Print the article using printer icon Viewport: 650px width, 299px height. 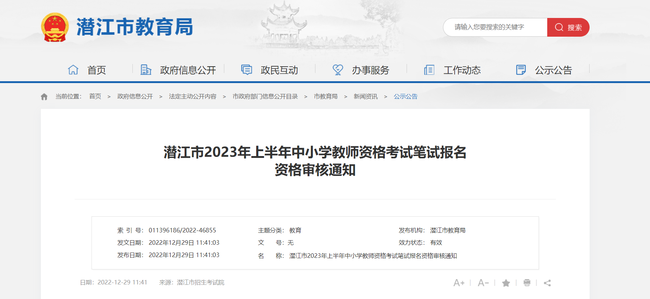527,283
